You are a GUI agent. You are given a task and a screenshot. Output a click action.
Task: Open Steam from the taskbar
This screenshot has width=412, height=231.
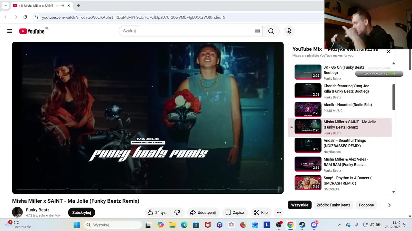click(x=302, y=225)
